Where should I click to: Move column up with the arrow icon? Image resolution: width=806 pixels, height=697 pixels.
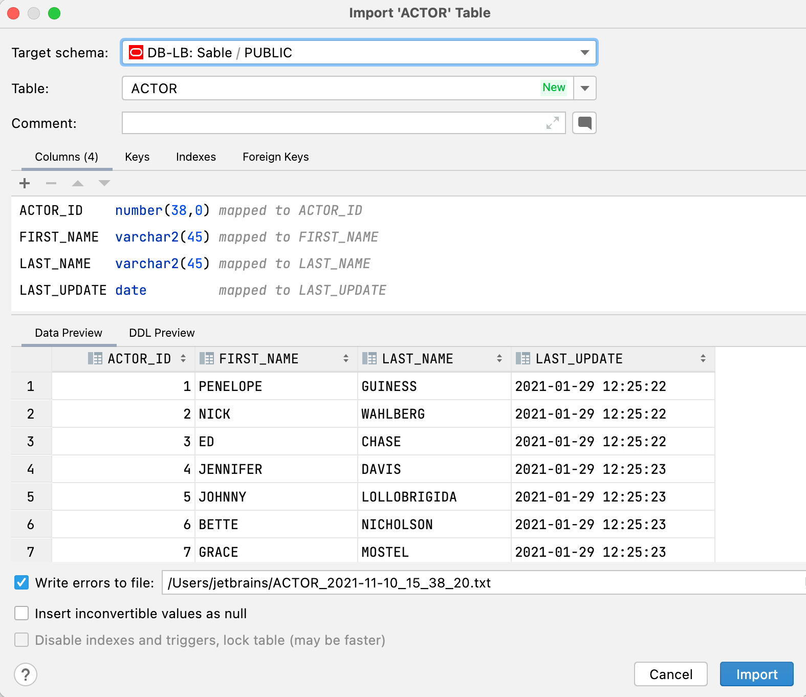point(78,183)
